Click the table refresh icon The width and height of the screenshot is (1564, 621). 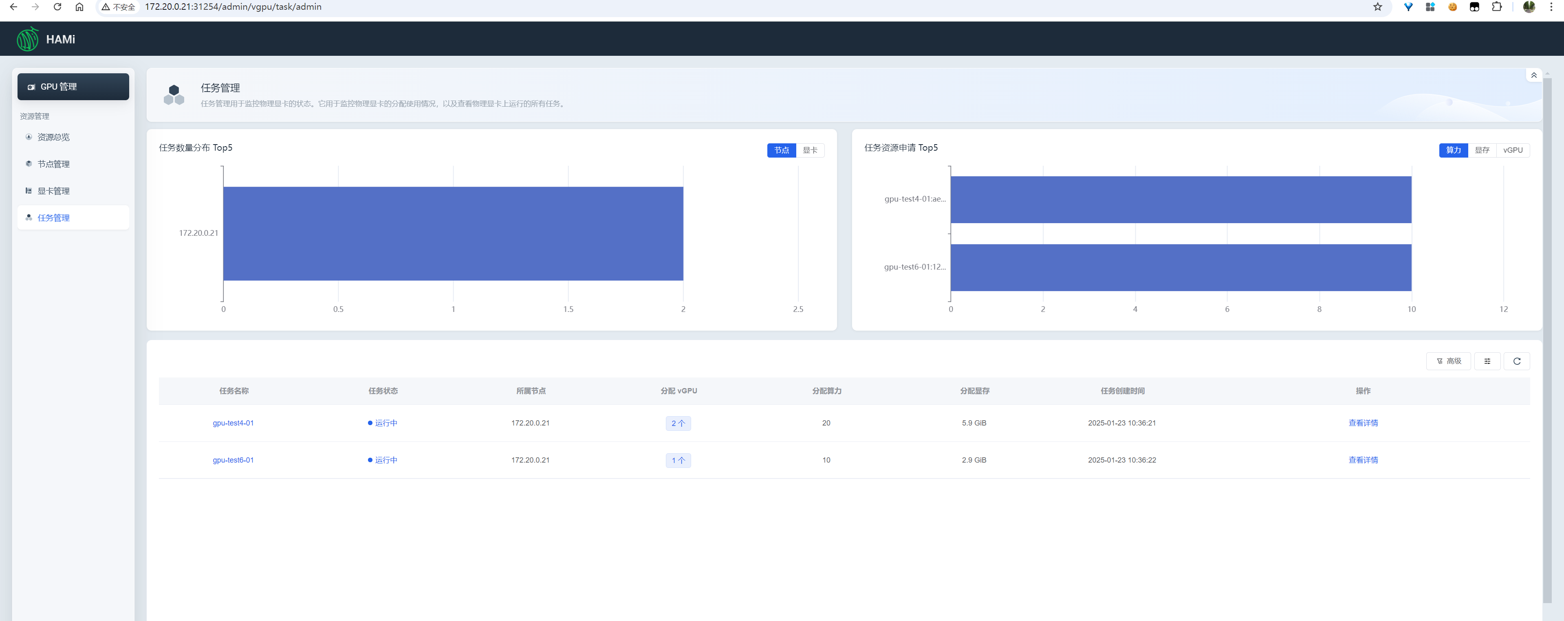point(1516,362)
